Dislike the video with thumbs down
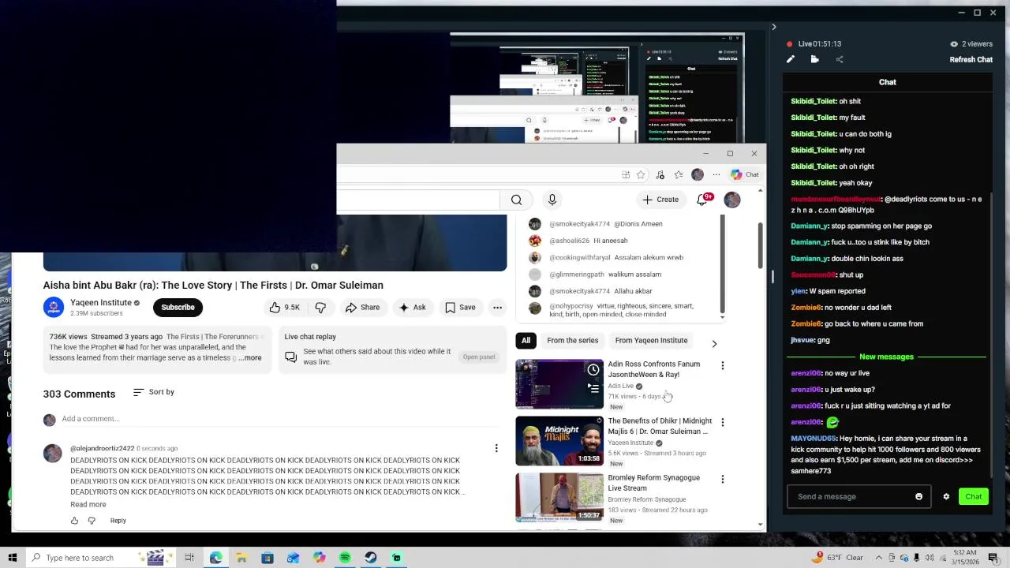Image resolution: width=1010 pixels, height=568 pixels. click(x=320, y=308)
